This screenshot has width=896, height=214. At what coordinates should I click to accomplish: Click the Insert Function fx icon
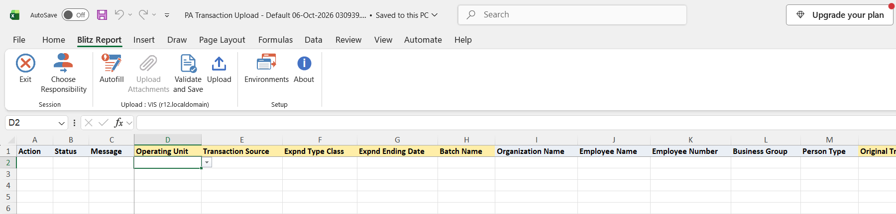(118, 123)
